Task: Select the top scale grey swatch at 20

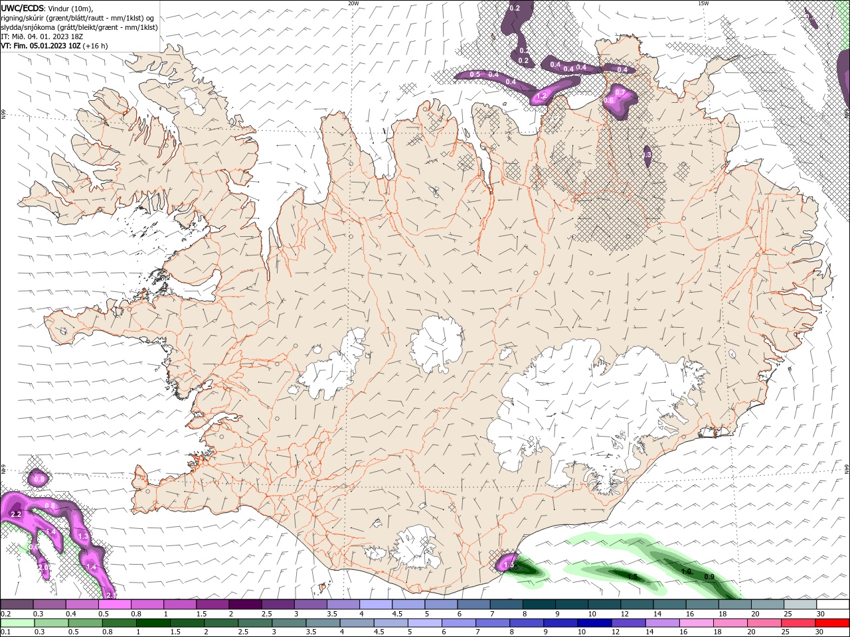Action: [x=768, y=604]
